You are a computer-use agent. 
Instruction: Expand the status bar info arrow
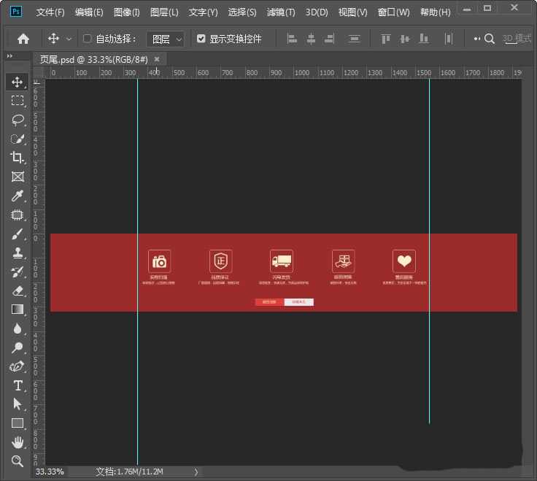[x=196, y=472]
